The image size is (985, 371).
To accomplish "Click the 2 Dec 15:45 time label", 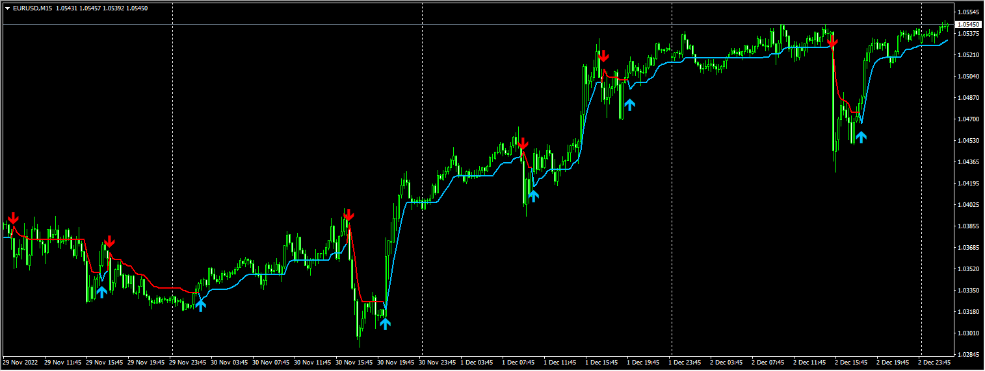I will point(852,363).
